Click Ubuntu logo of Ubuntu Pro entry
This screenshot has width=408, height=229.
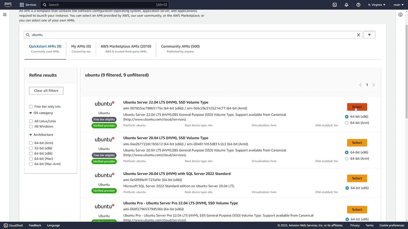pyautogui.click(x=104, y=206)
